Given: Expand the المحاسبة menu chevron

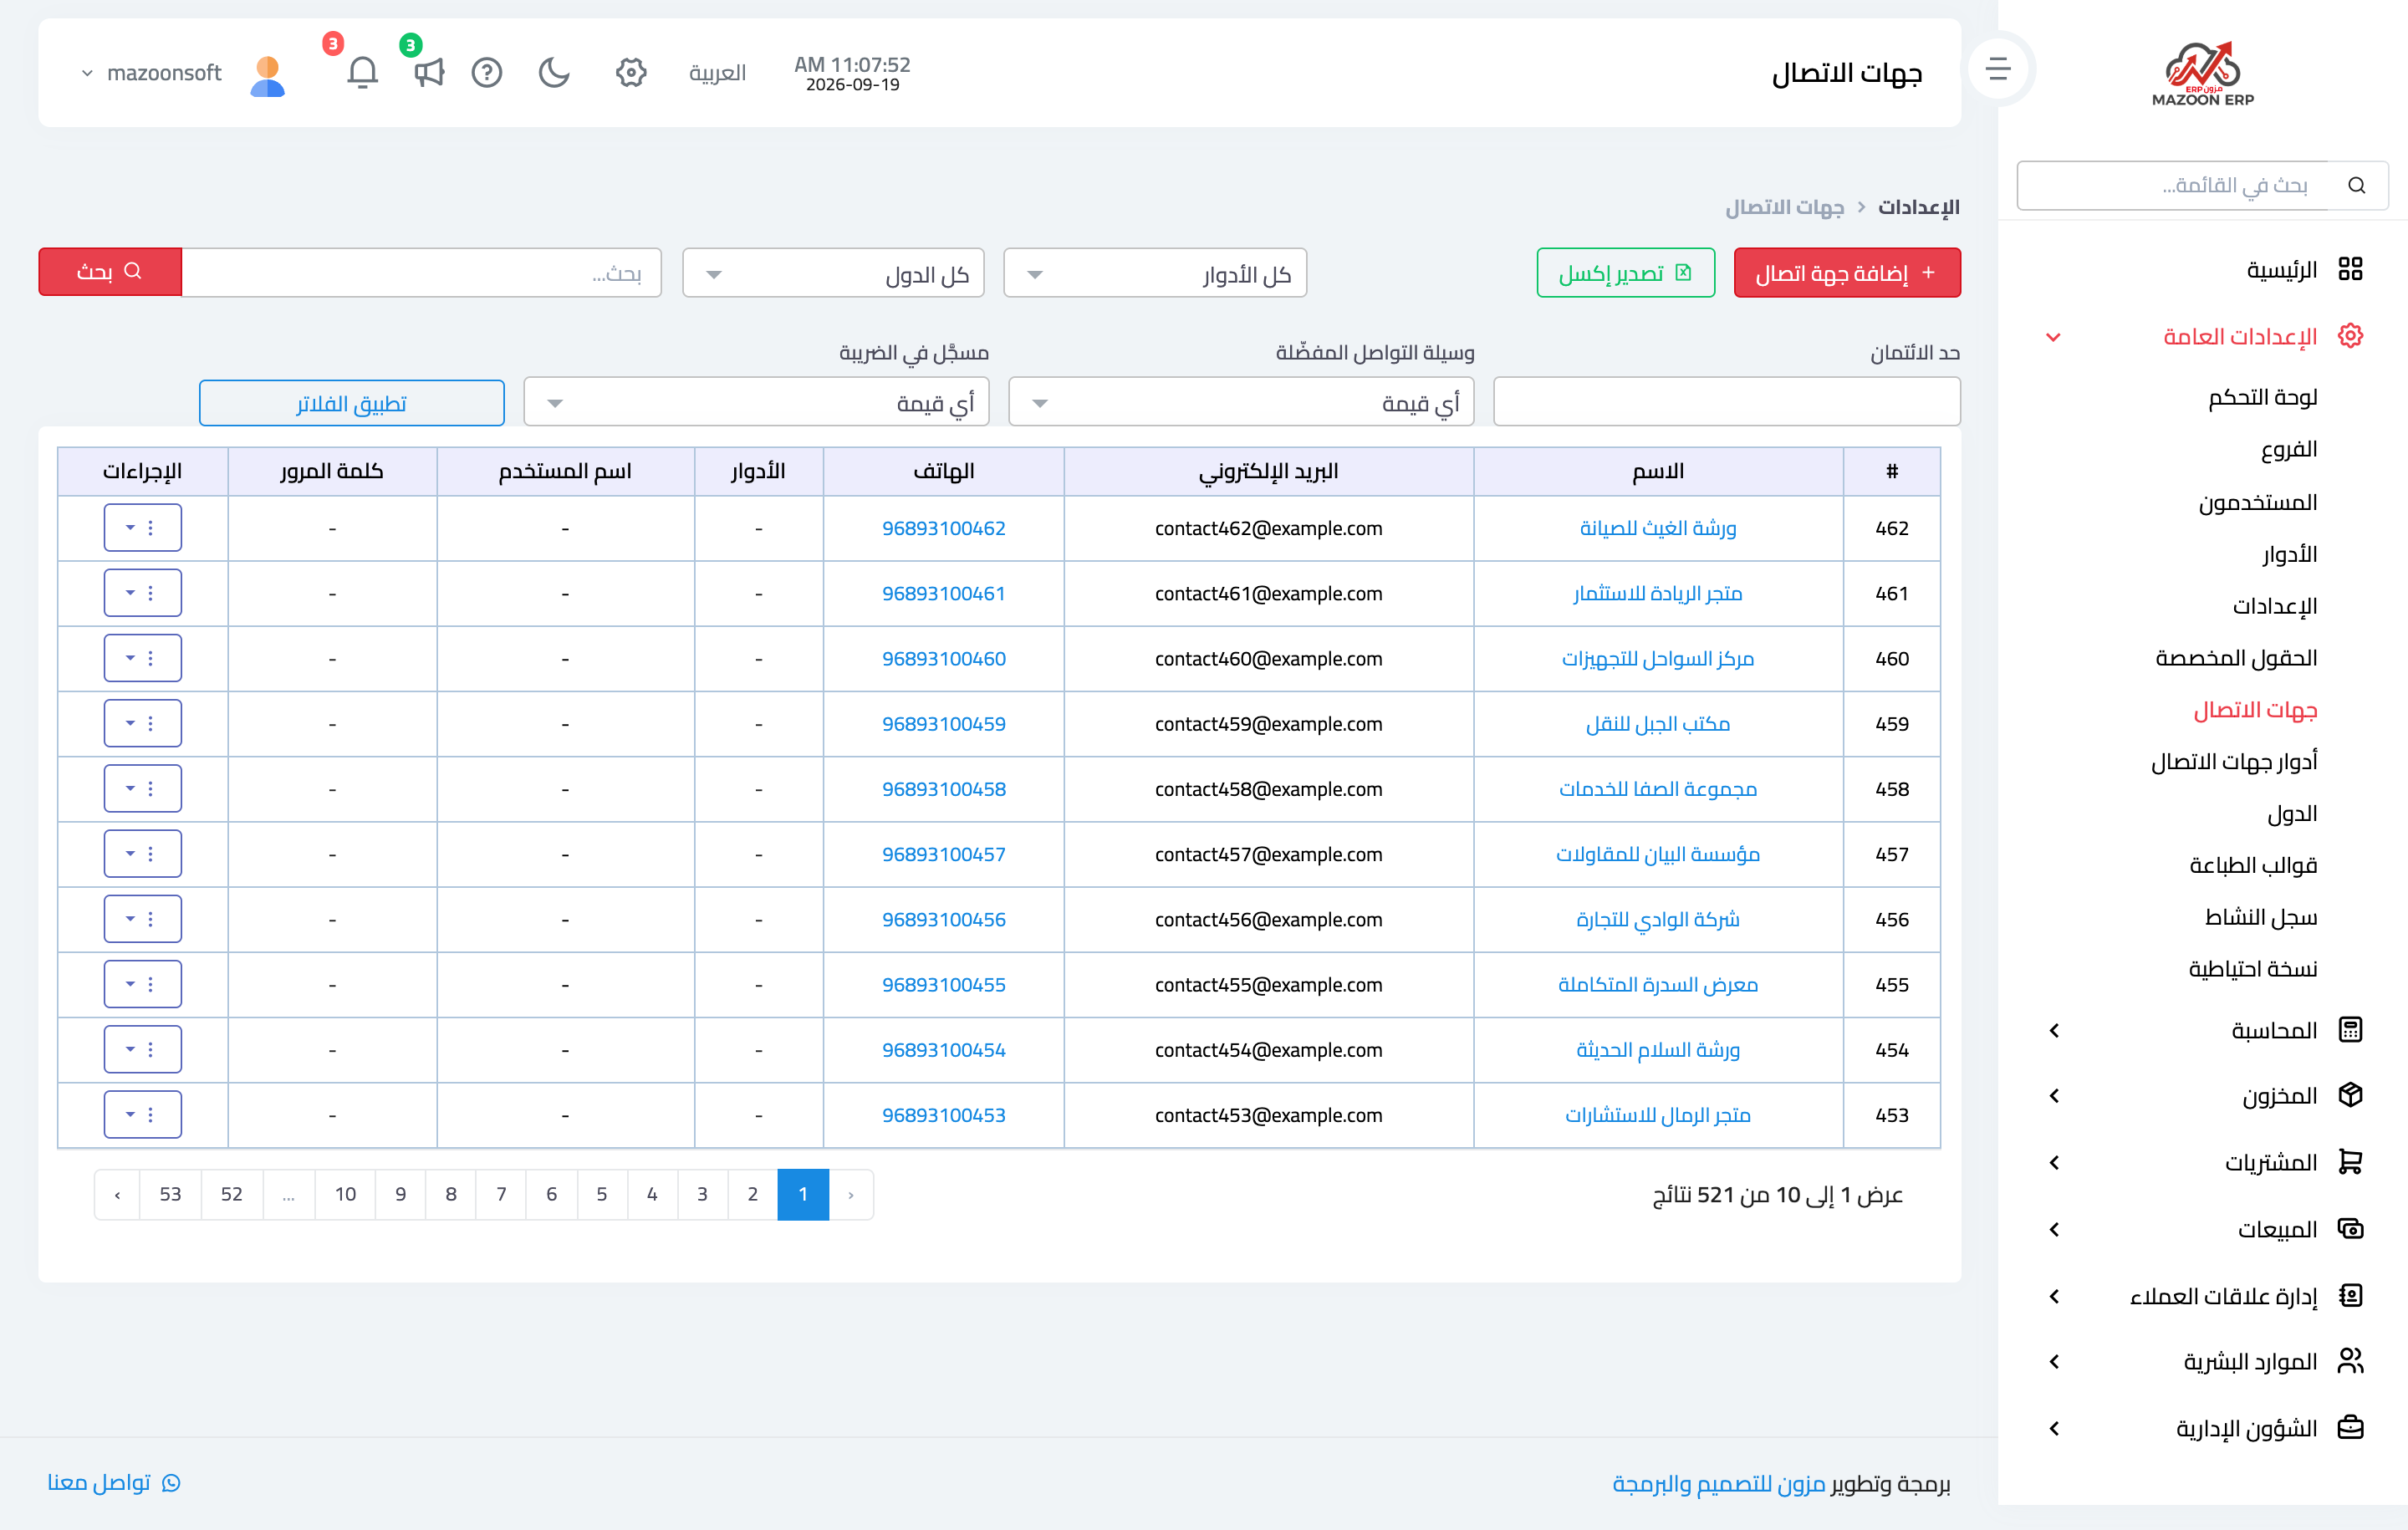Looking at the screenshot, I should click(x=2054, y=1030).
